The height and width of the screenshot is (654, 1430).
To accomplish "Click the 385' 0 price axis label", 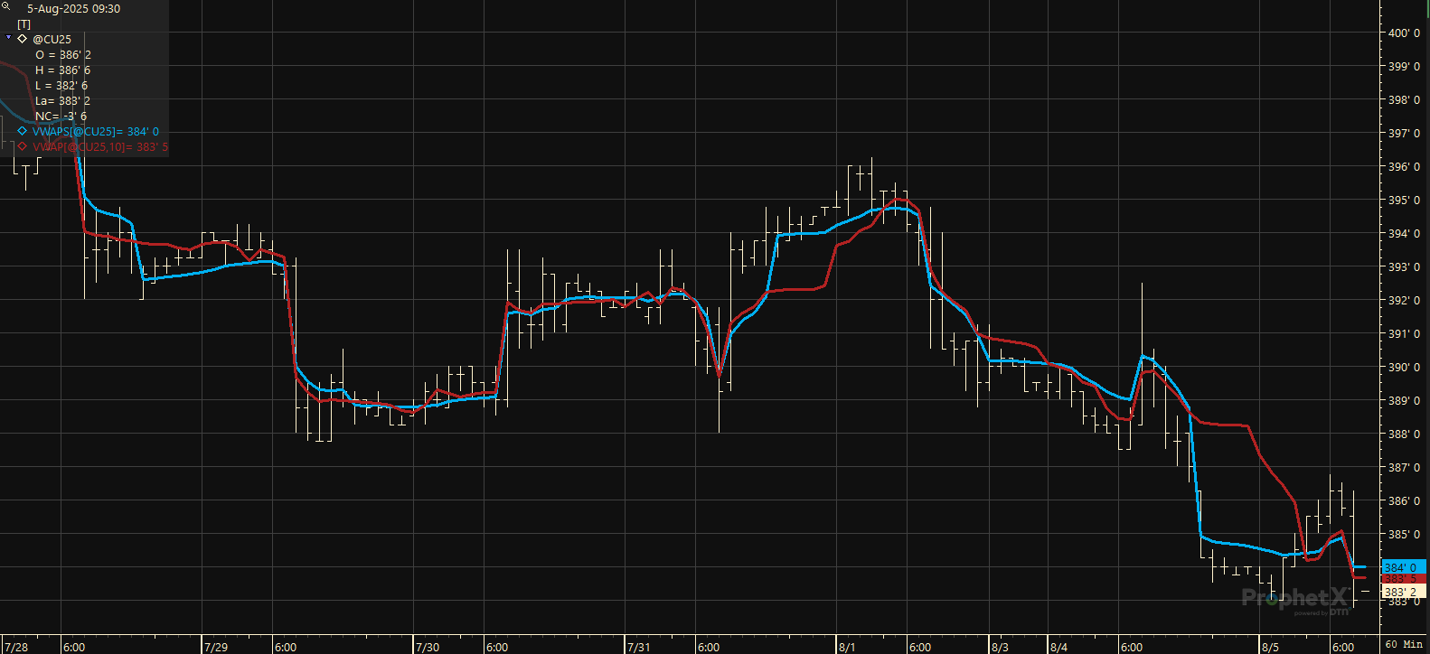I will click(x=1404, y=535).
